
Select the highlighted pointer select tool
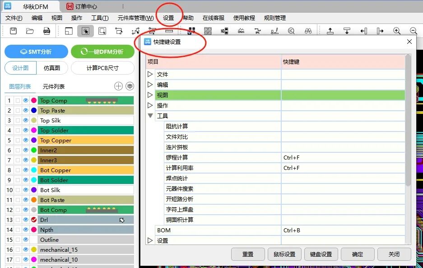85,31
